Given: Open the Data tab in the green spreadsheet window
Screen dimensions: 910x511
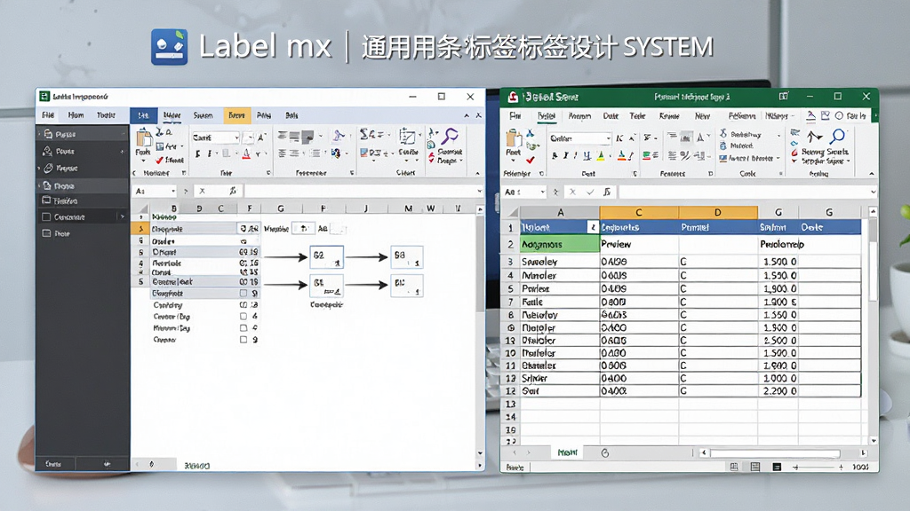Looking at the screenshot, I should [611, 116].
